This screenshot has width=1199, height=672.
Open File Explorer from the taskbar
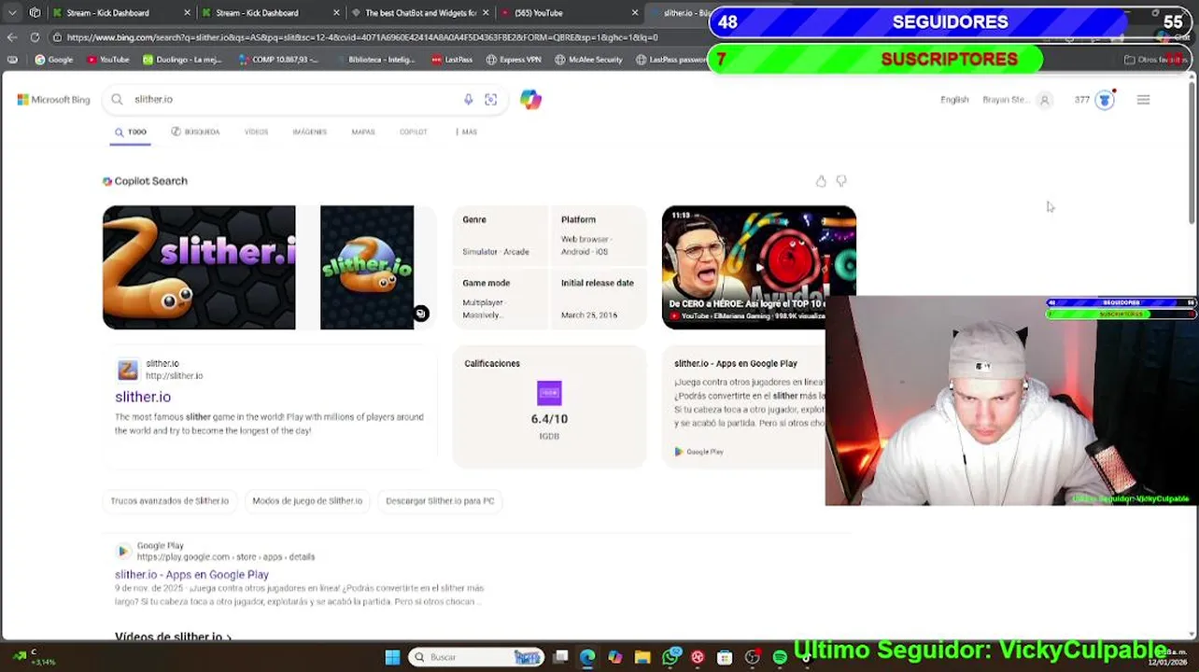(642, 657)
